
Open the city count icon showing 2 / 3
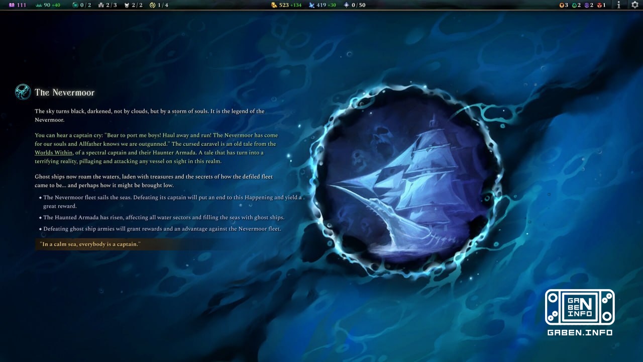tap(101, 5)
